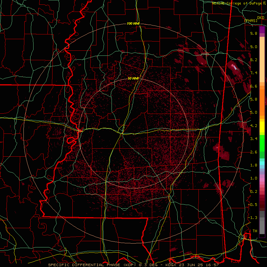Click the 100 NMI range ring label
This screenshot has width=267, height=267.
click(133, 23)
